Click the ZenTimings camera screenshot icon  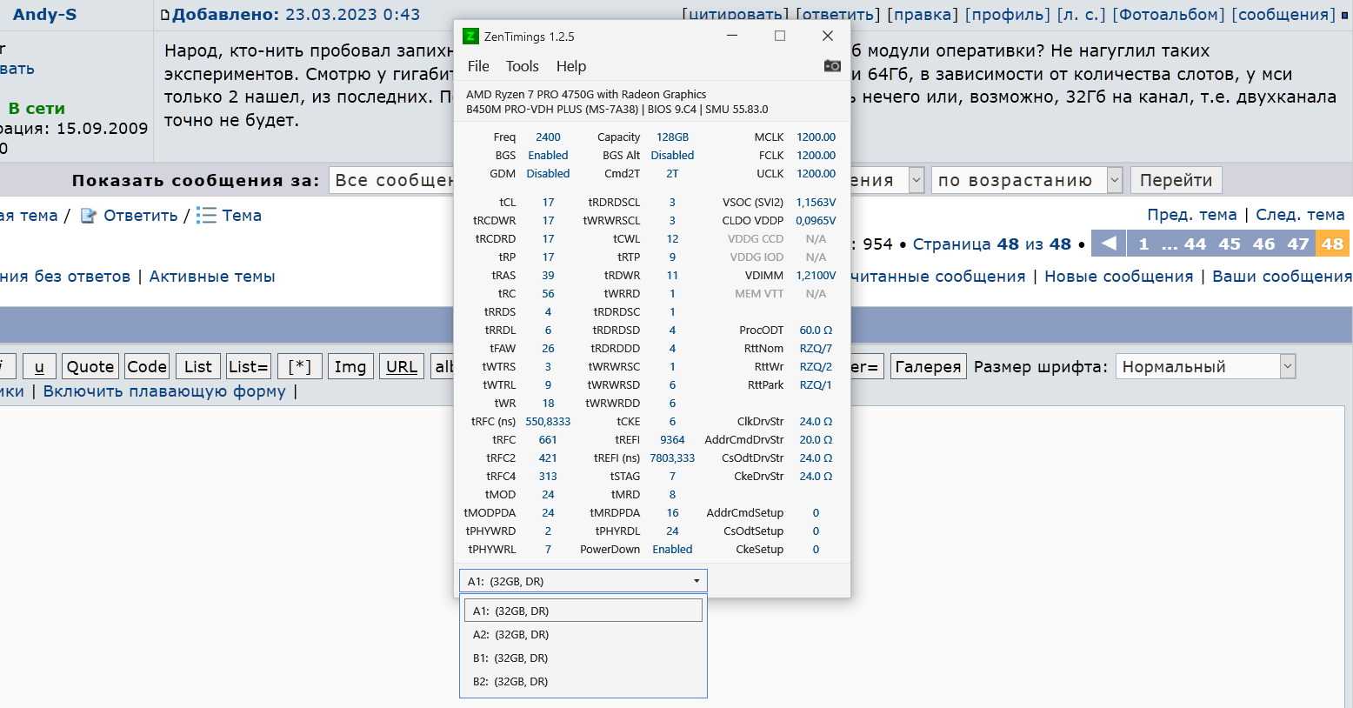pos(832,66)
